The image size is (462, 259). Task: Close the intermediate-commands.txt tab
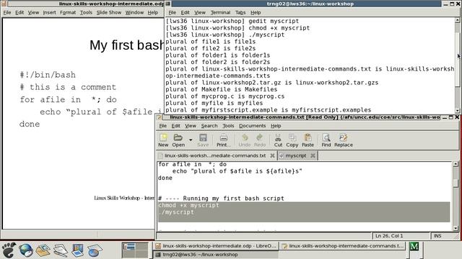(272, 155)
